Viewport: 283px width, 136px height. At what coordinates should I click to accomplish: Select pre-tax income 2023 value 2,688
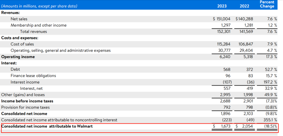coord(225,101)
